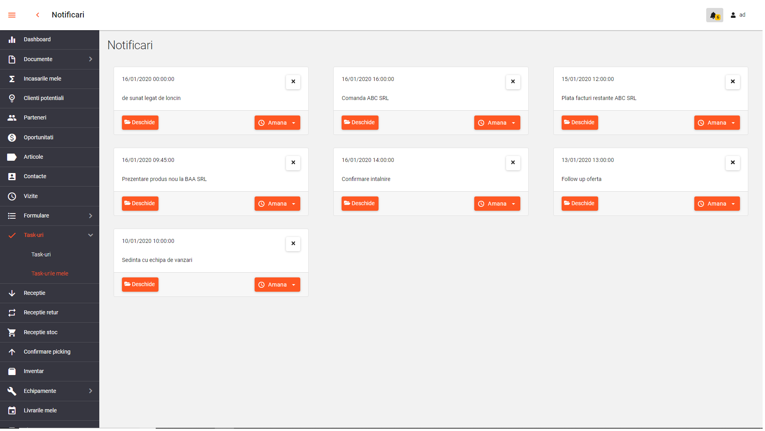Click the back arrow next to Notificari
Screen dimensions: 765x431
pyautogui.click(x=38, y=15)
